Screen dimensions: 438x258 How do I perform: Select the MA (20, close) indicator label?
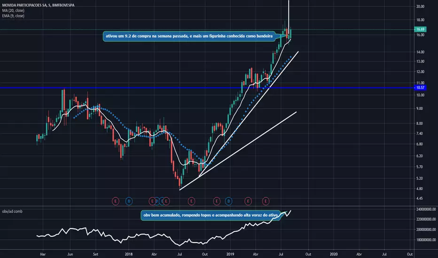tap(13, 10)
